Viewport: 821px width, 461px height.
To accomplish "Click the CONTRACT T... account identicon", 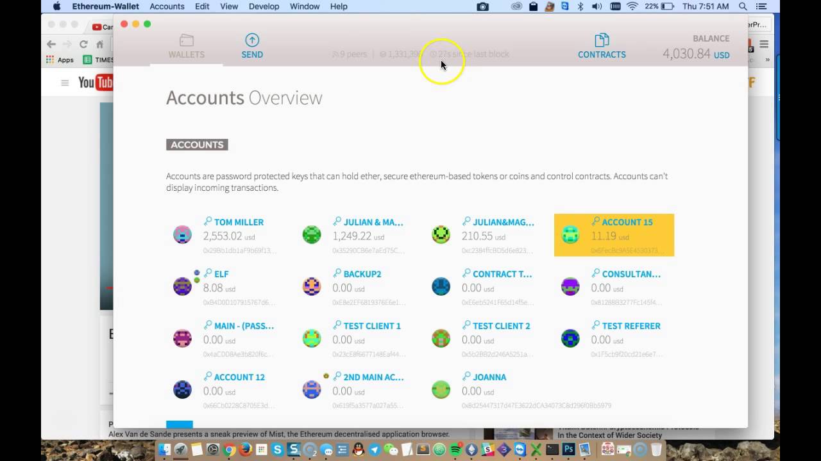I will click(441, 286).
